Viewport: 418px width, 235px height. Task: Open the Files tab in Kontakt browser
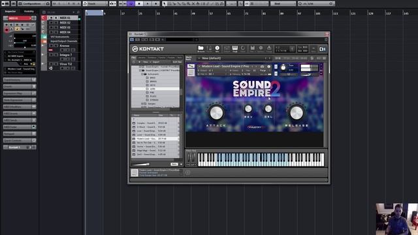coord(133,57)
